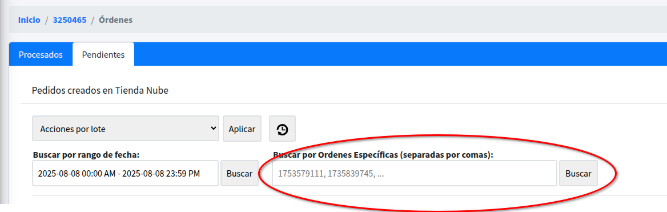Click the 'Buscar por rango de fecha' label

[86, 155]
